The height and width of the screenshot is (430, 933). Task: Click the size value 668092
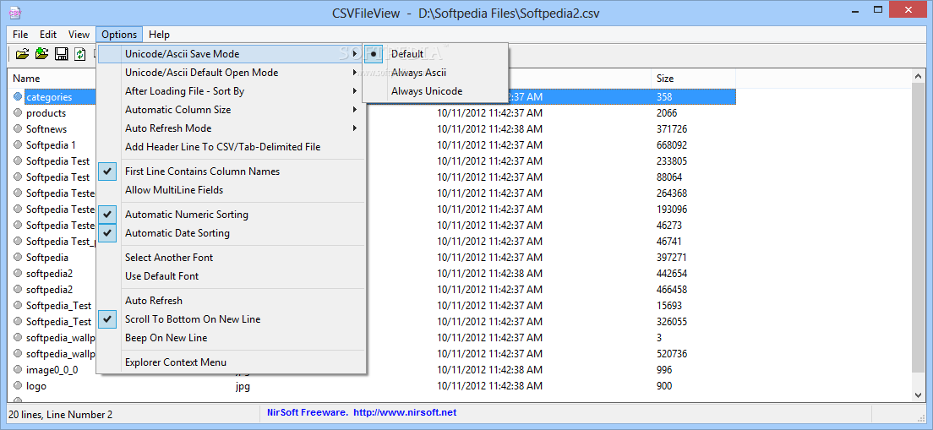(x=672, y=145)
